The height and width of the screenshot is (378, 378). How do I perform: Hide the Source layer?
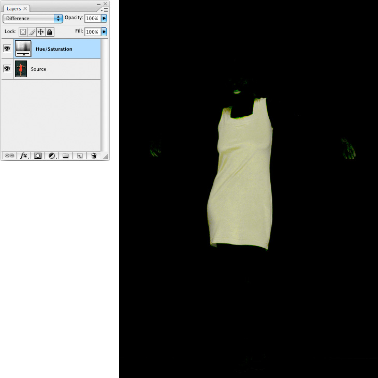[7, 69]
